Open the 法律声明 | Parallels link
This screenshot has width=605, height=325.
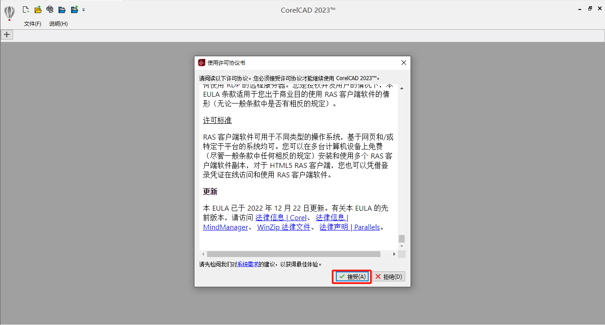350,227
